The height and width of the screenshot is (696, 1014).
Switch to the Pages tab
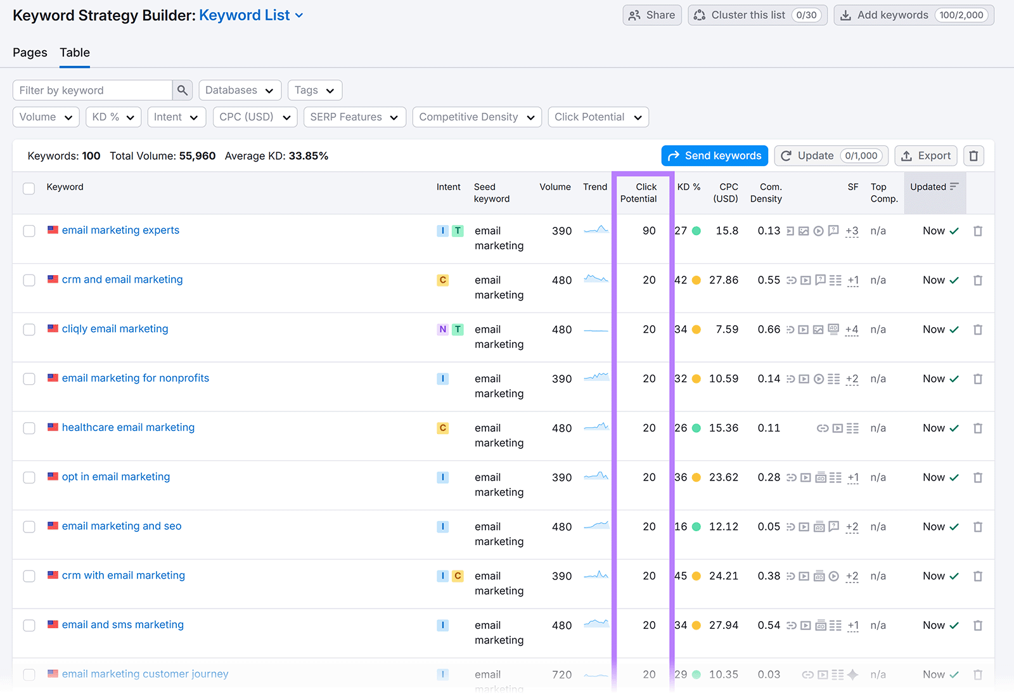tap(29, 53)
